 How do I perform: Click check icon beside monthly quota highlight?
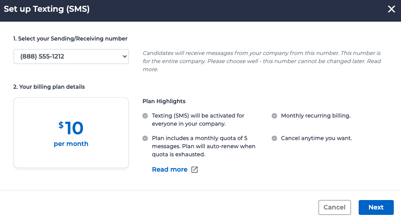145,138
